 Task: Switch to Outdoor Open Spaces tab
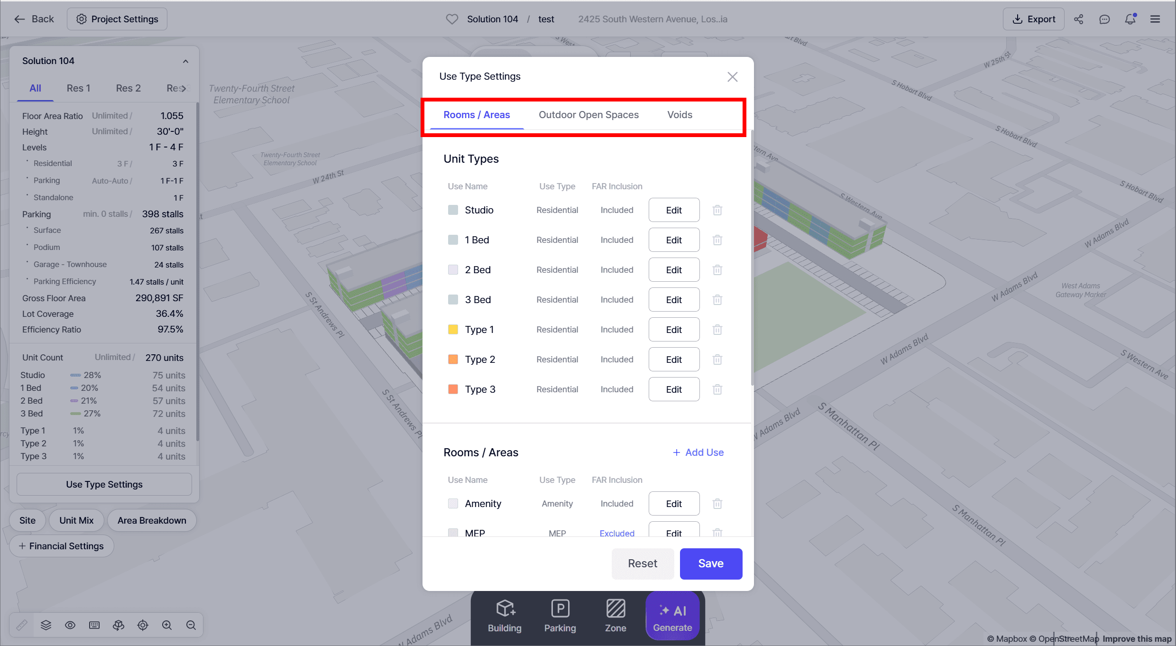[x=588, y=115]
